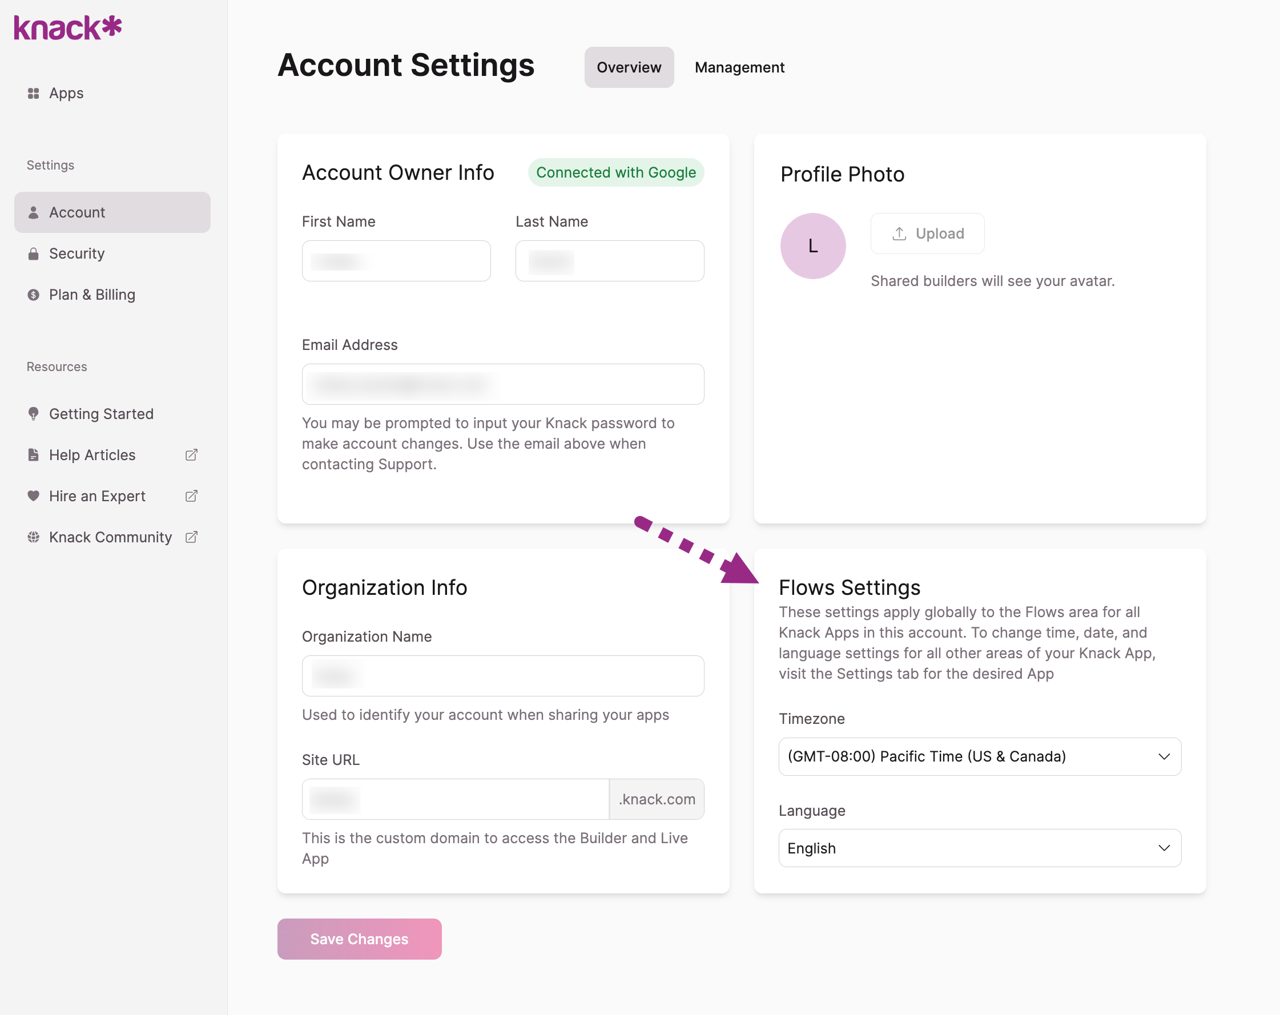Click the Security lock icon

[x=33, y=254]
